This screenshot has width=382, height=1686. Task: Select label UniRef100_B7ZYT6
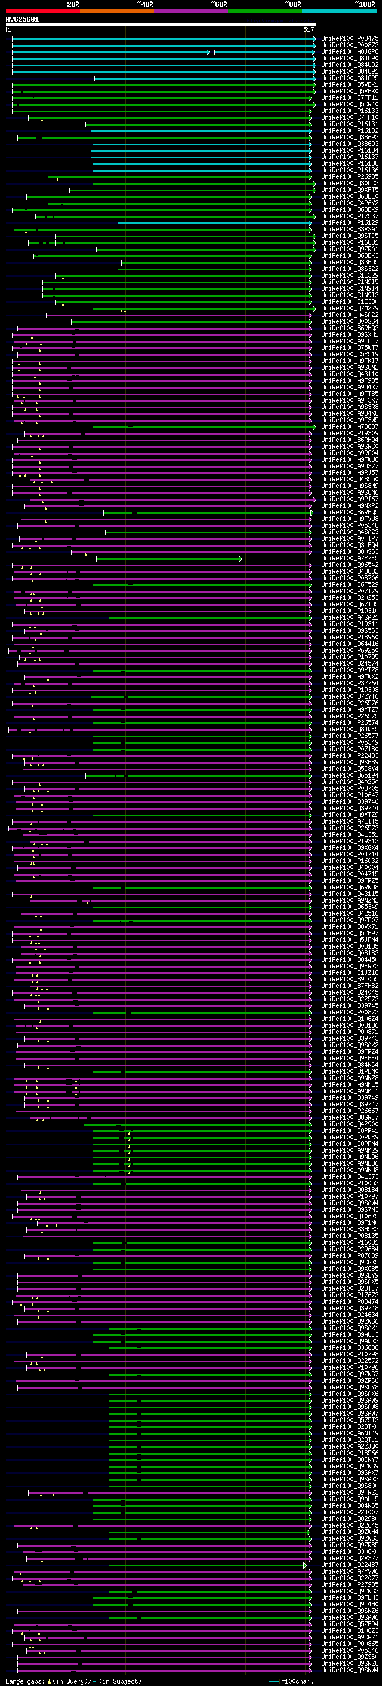[x=349, y=696]
